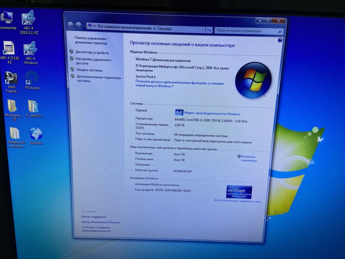Screen dimensions: 345x259
Task: Click the 2,00 ГБ memory value
Action: tap(179, 125)
